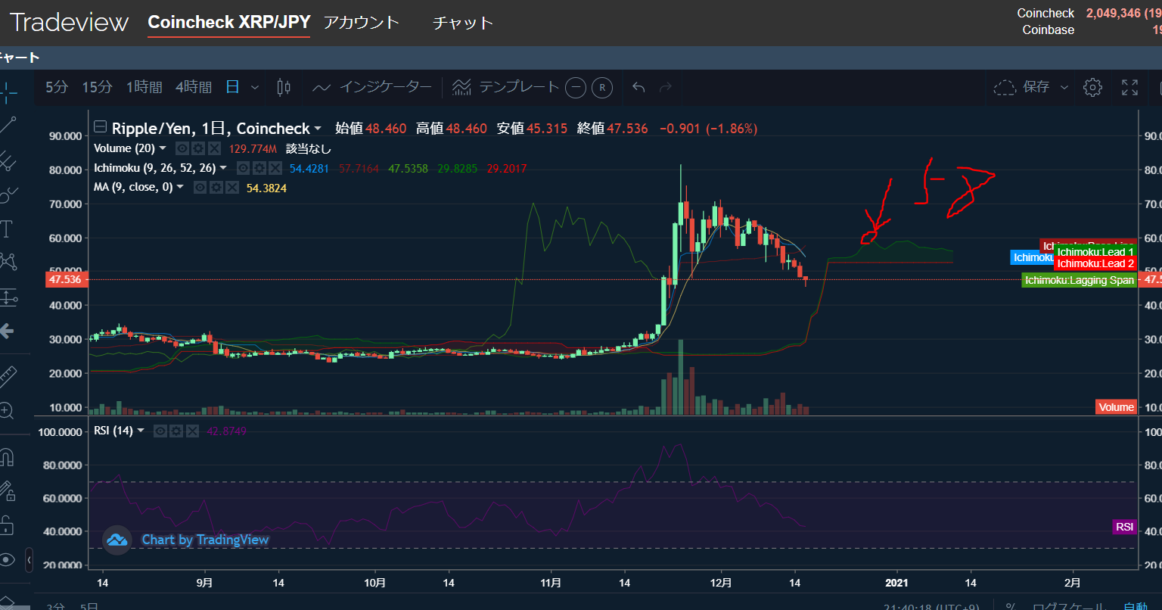
Task: Open chart settings gear in toolbar
Action: tap(1092, 88)
